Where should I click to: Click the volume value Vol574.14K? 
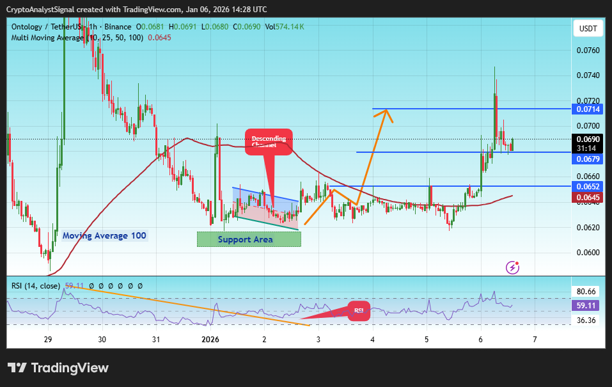pyautogui.click(x=285, y=27)
